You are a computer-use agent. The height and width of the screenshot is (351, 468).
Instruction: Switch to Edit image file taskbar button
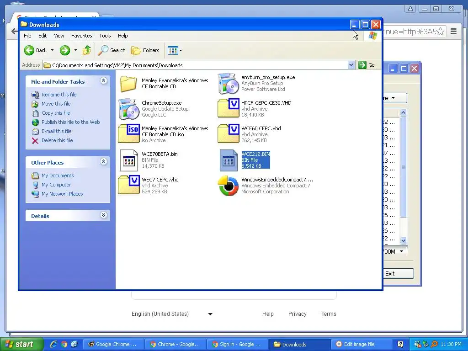361,344
